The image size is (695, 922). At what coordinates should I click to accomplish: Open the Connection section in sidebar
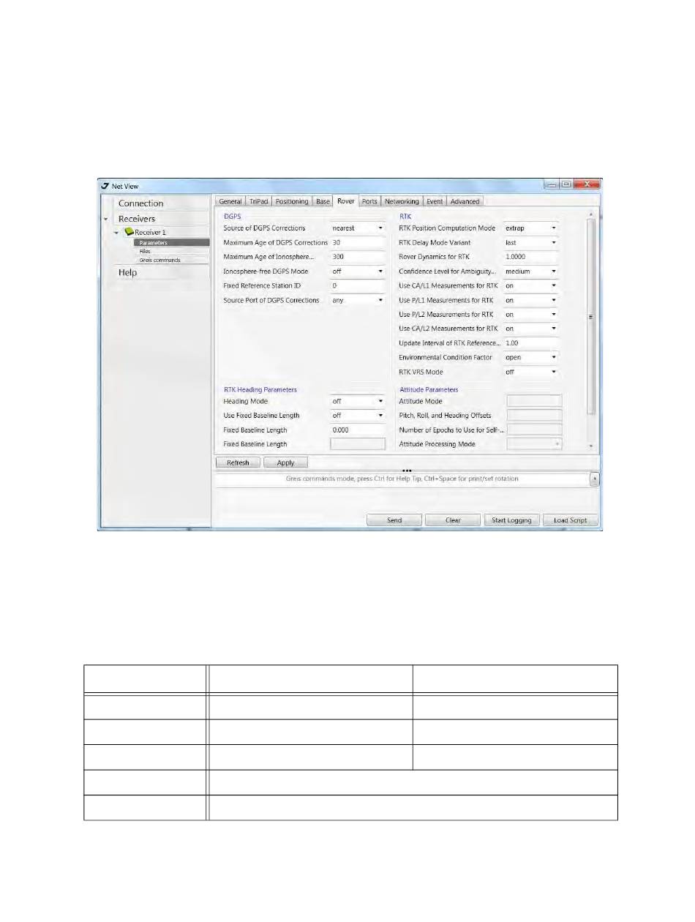[141, 203]
